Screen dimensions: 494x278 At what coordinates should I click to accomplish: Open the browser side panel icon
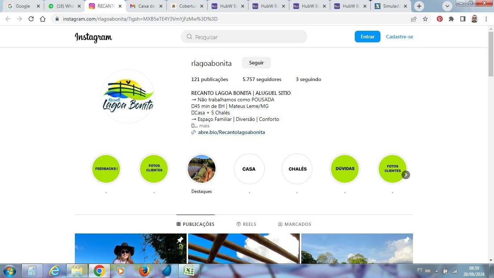coord(463,19)
